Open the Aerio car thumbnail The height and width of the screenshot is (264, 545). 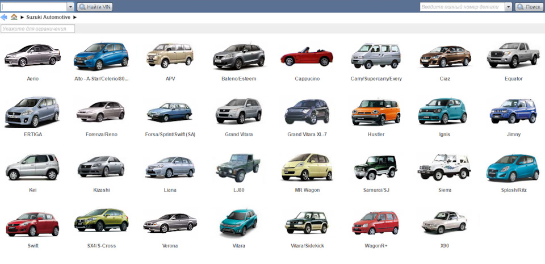tap(33, 55)
